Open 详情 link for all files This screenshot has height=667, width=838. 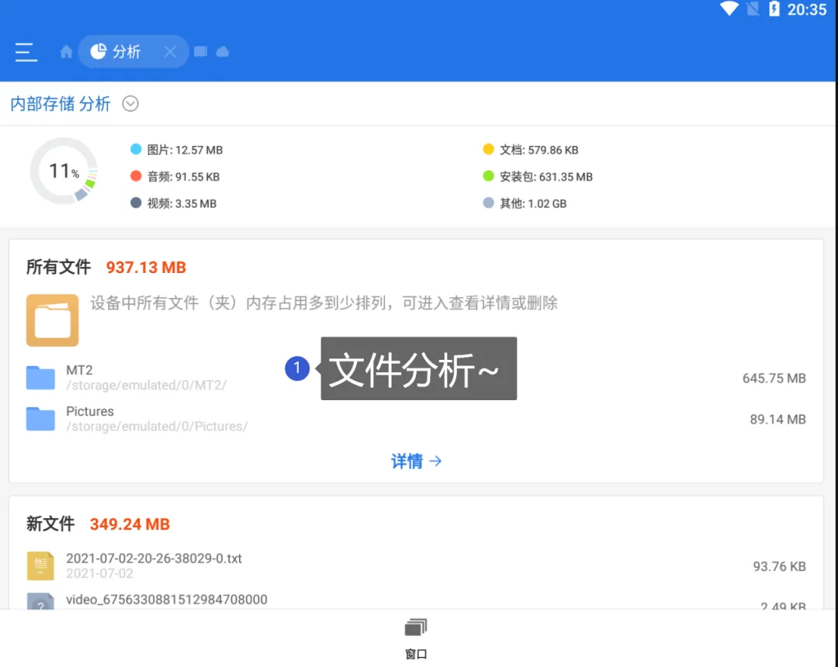pos(416,461)
